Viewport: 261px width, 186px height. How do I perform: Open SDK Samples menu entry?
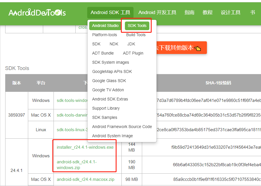pos(104,117)
